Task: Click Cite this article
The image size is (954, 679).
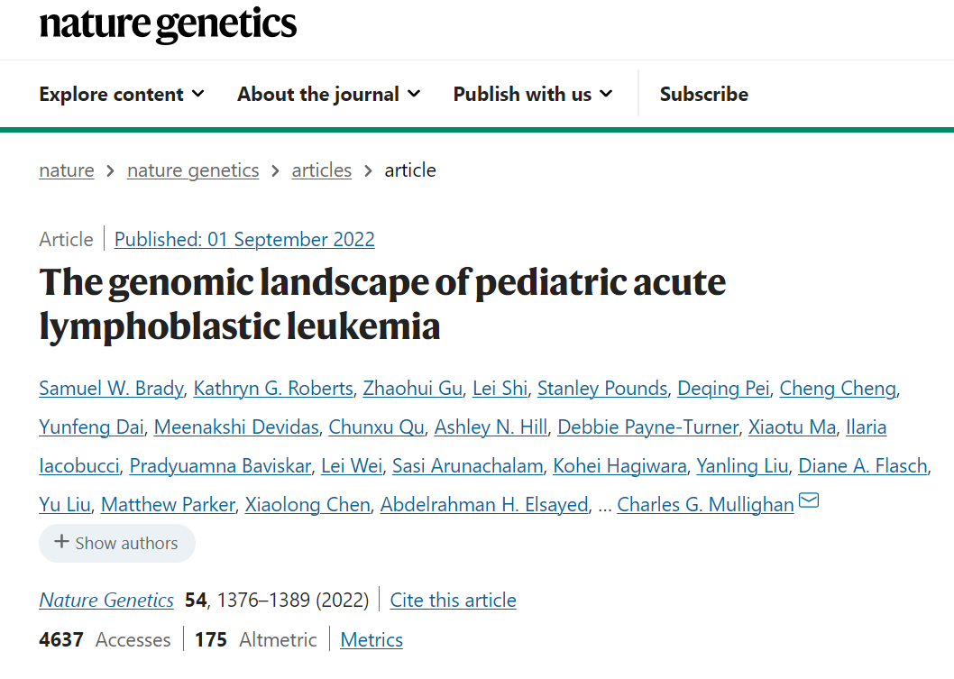Action: 454,601
